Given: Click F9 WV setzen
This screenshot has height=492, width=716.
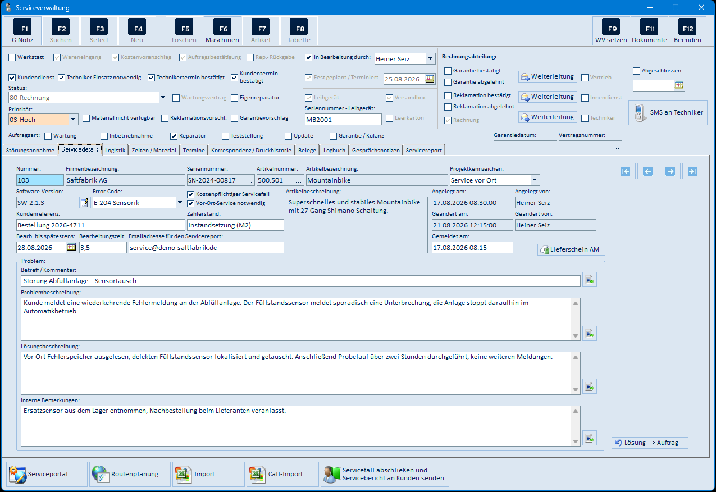Looking at the screenshot, I should (x=612, y=31).
